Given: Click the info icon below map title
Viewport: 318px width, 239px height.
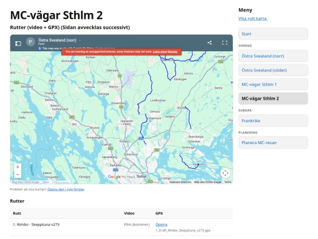Looking at the screenshot, I should [40, 48].
